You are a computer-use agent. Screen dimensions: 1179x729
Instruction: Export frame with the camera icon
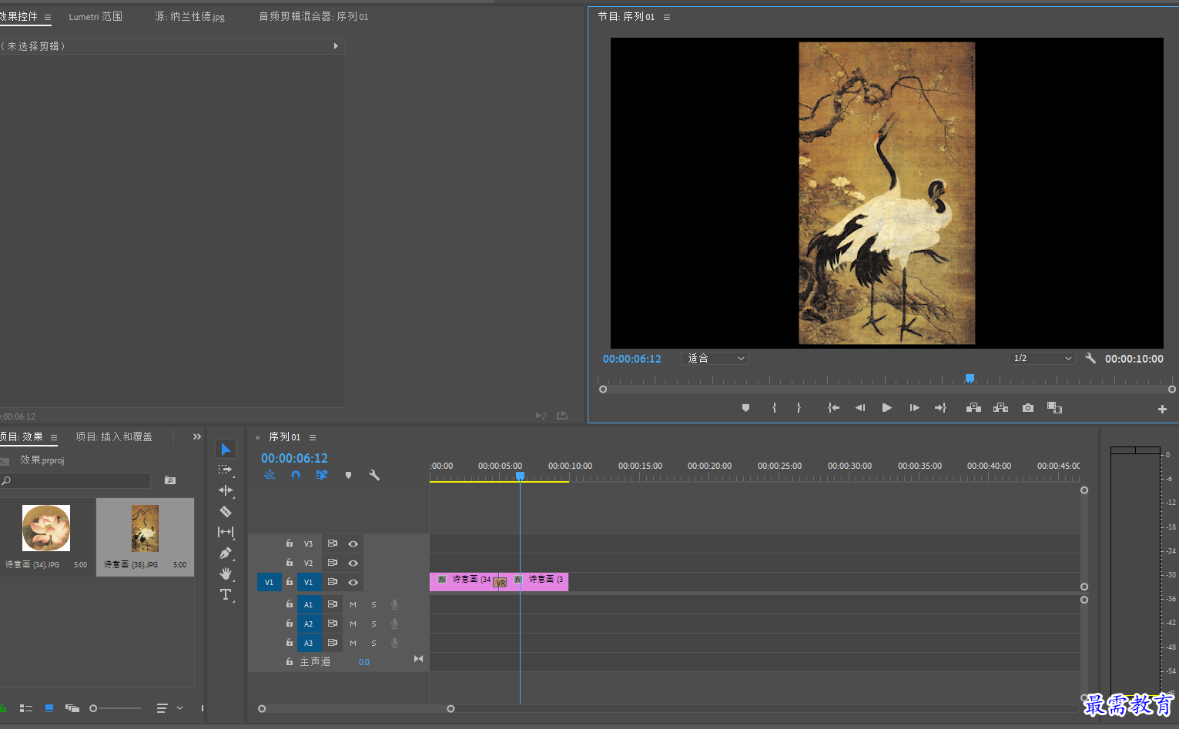pos(1028,408)
